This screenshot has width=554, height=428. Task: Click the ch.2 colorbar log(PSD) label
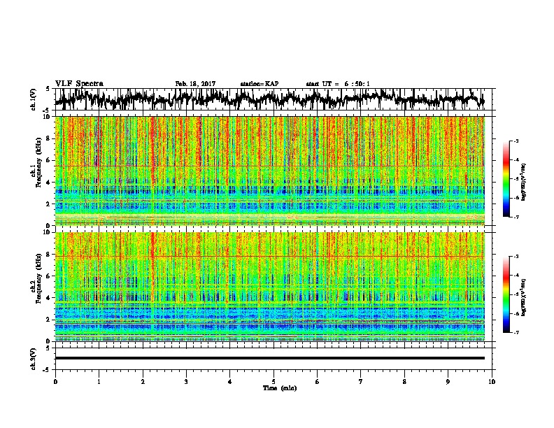(524, 297)
